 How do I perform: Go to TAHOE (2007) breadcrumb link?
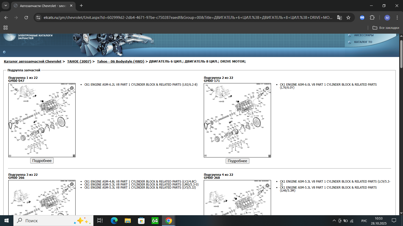79,61
